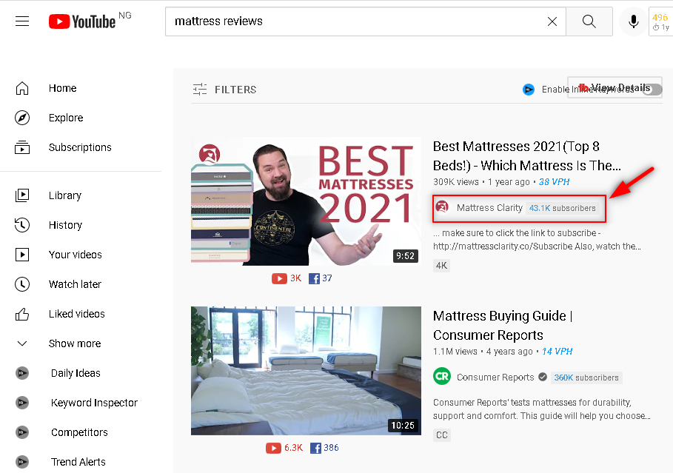Click the CC captions badge
The width and height of the screenshot is (673, 473).
coord(442,435)
